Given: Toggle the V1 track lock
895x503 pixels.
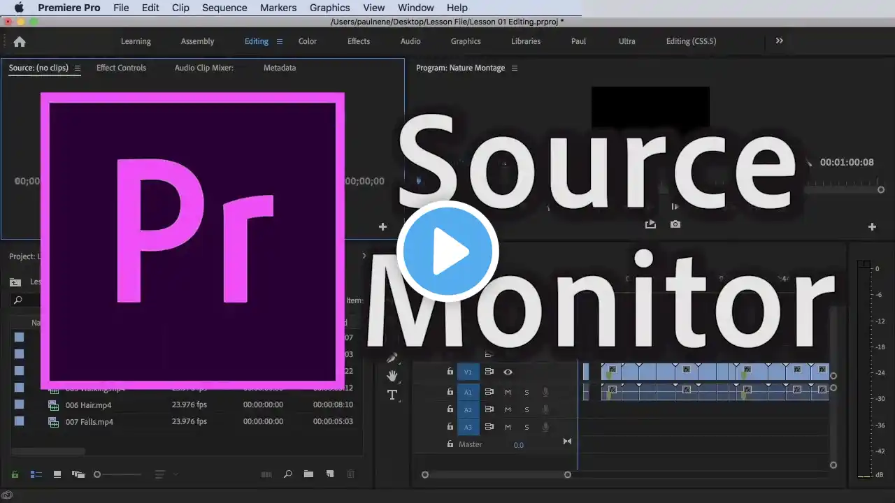Looking at the screenshot, I should click(450, 372).
